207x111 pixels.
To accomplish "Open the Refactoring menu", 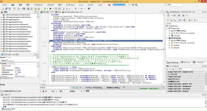I will (x=38, y=5).
